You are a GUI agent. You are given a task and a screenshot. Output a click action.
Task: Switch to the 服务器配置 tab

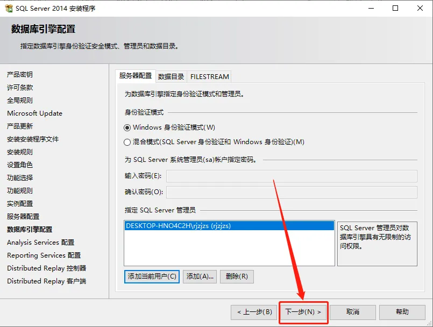[136, 76]
